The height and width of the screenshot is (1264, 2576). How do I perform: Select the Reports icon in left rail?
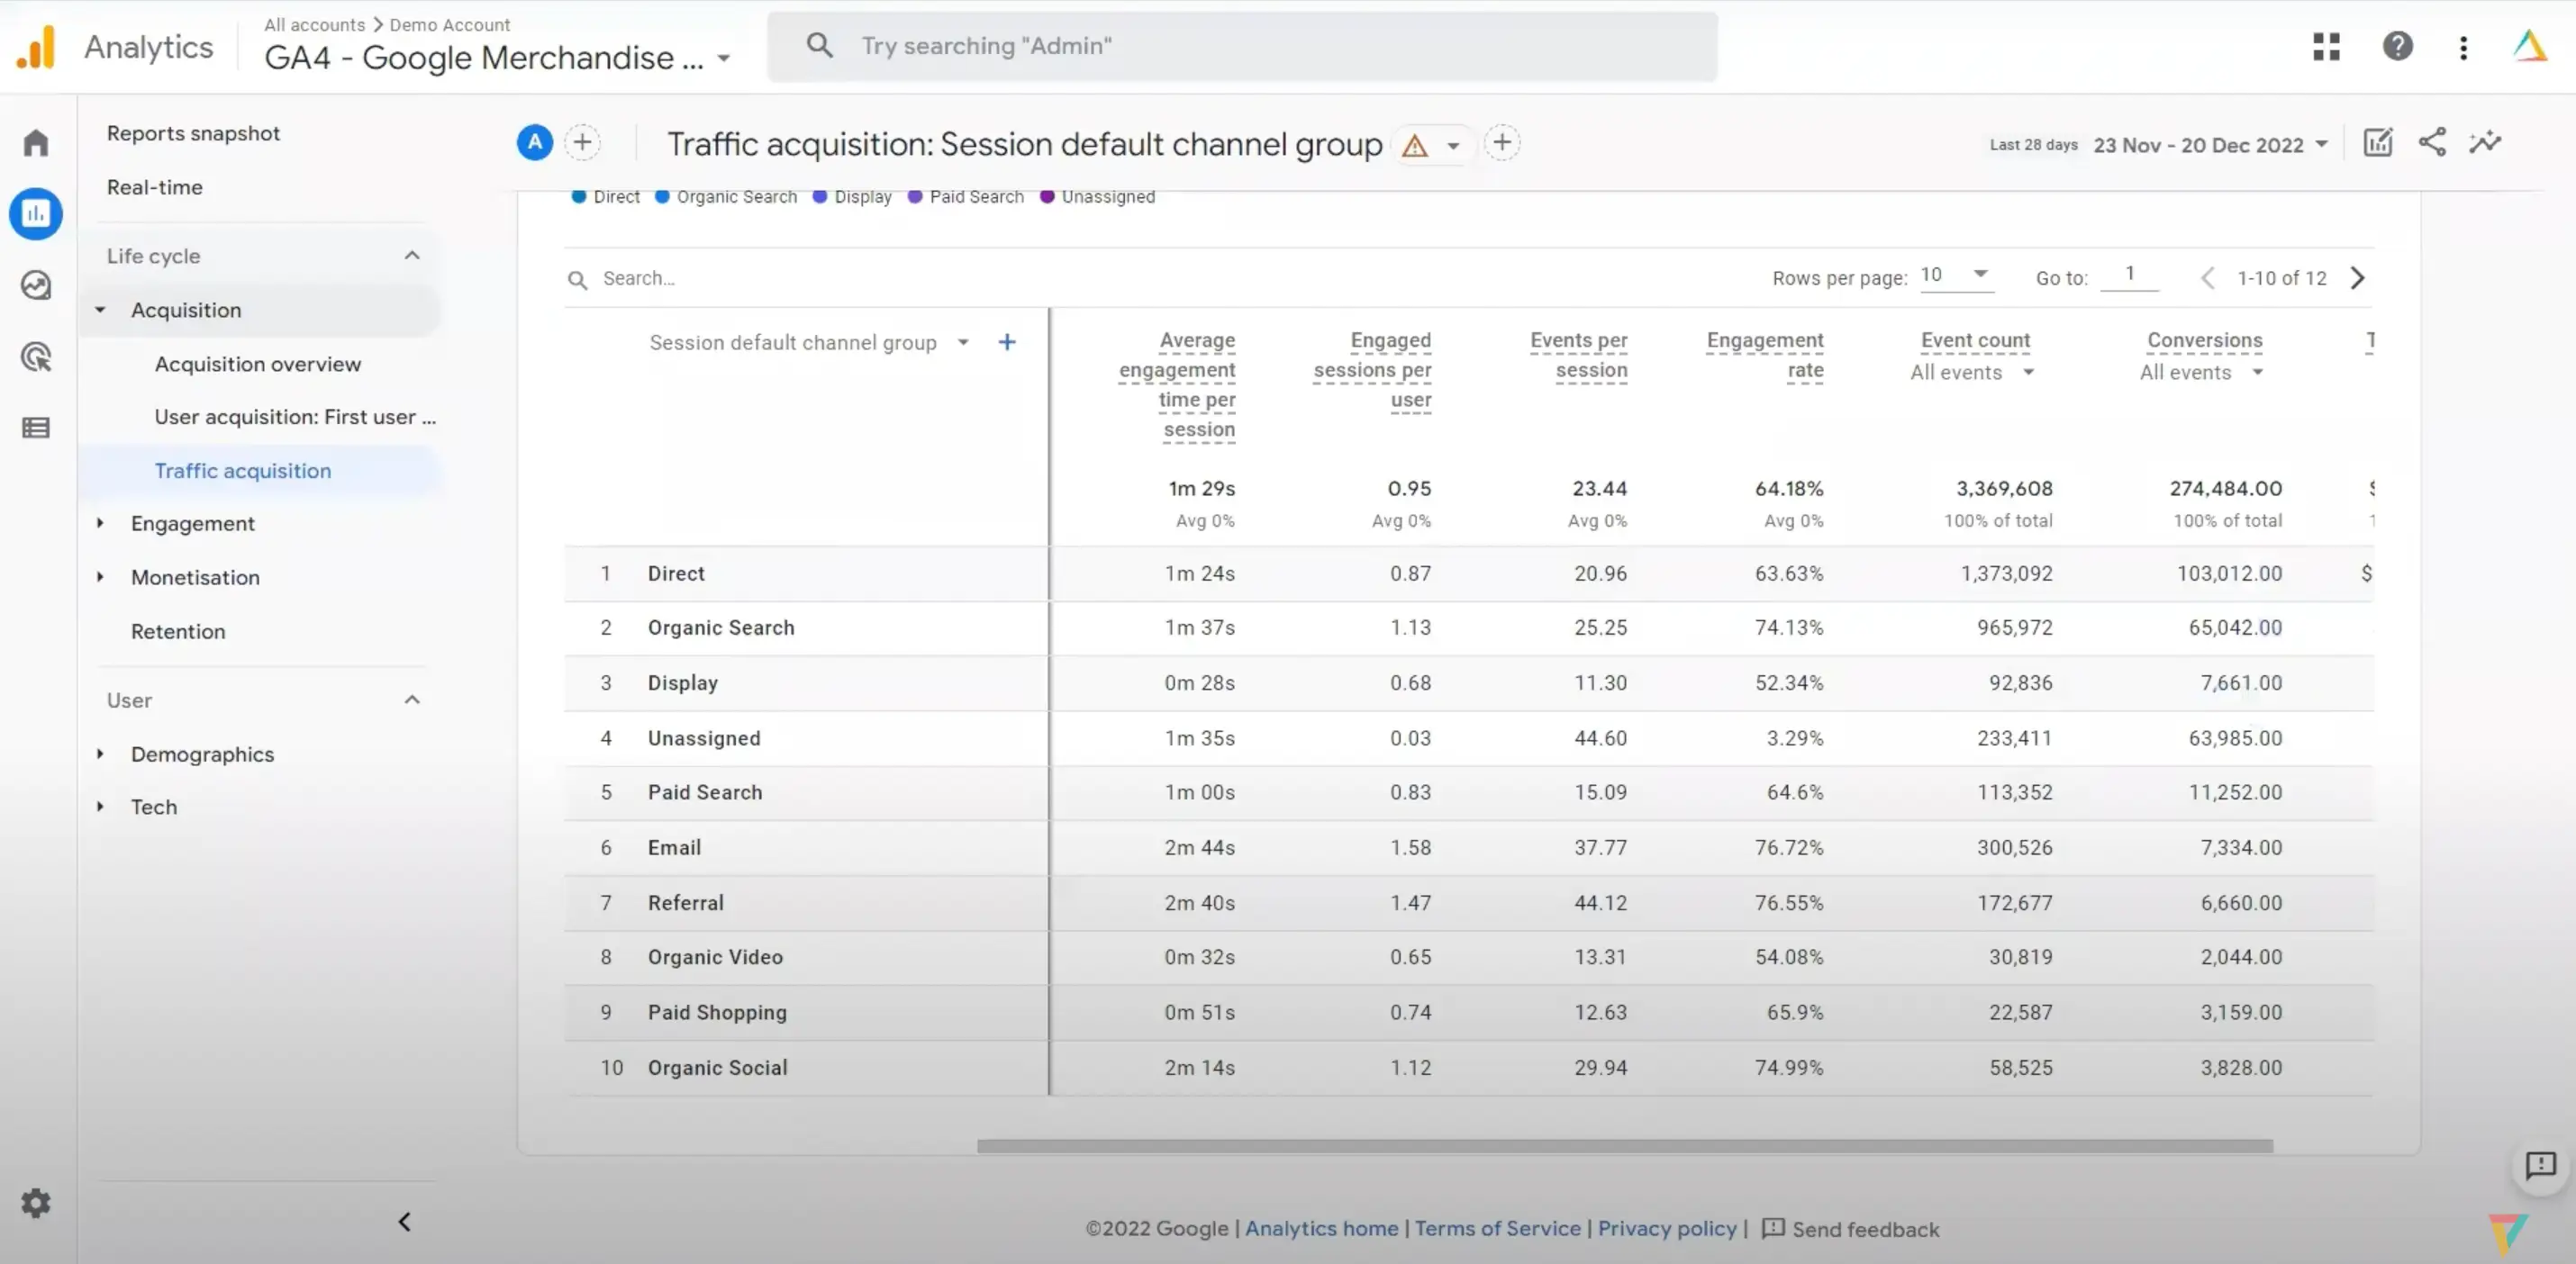(36, 214)
